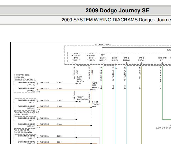Click the 'C1' connector label above Radio Amplifier
The height and width of the screenshot is (144, 171).
[39, 127]
